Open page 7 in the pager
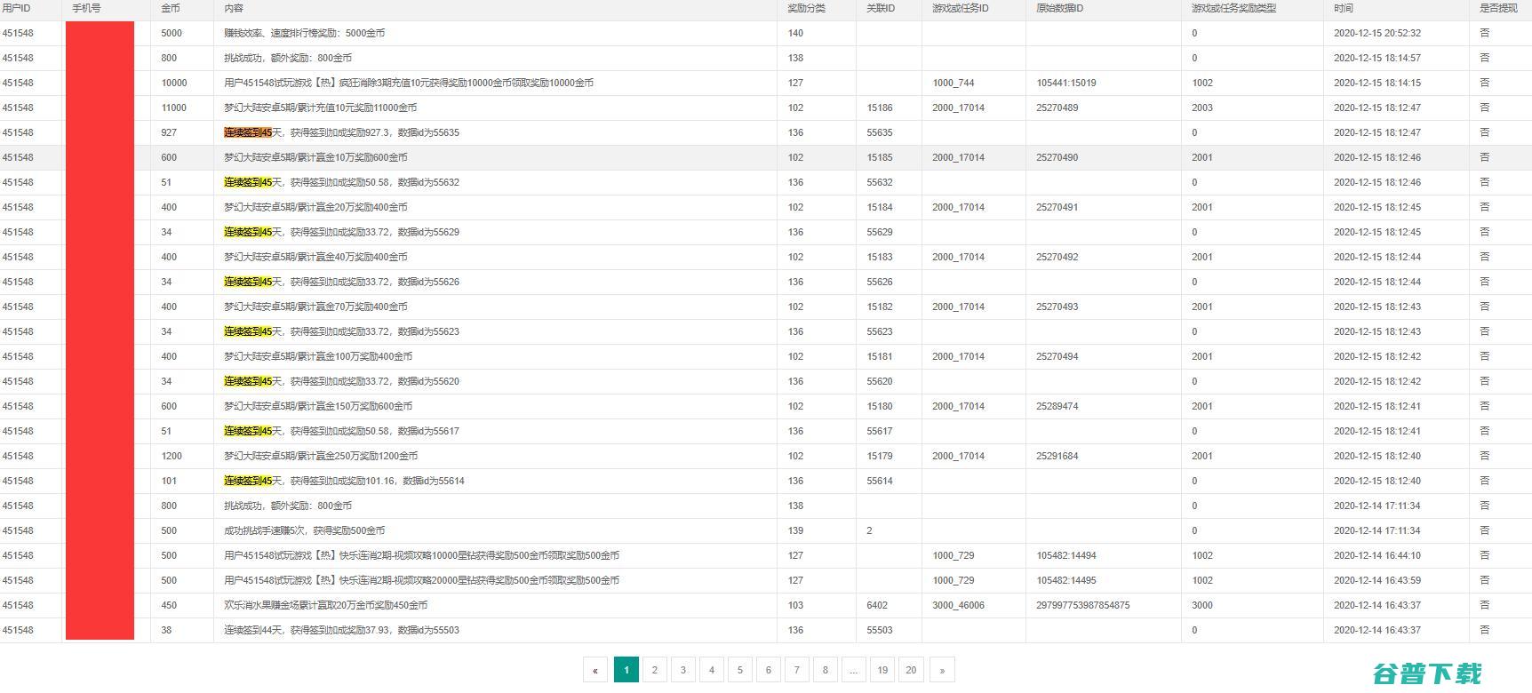 click(797, 670)
